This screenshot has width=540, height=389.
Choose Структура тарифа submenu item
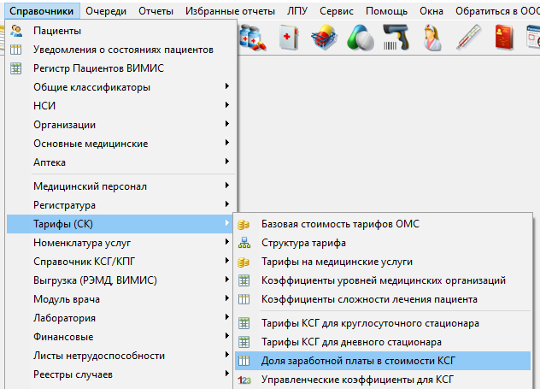[x=303, y=243]
